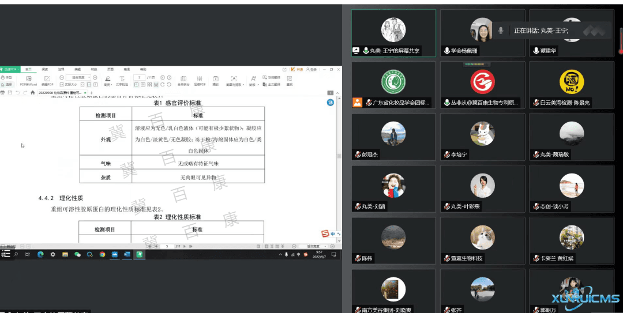
Task: Click the page number field in toolbar
Action: click(139, 77)
